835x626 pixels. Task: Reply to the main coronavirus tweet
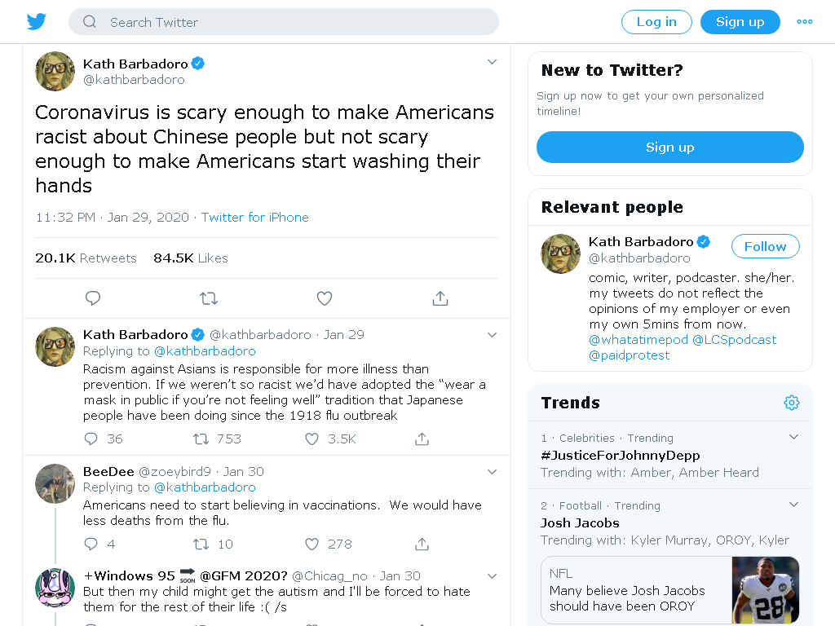[x=93, y=298]
